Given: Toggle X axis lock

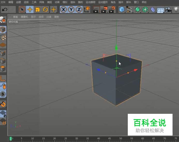Looking at the screenshot, I should [x=63, y=10].
